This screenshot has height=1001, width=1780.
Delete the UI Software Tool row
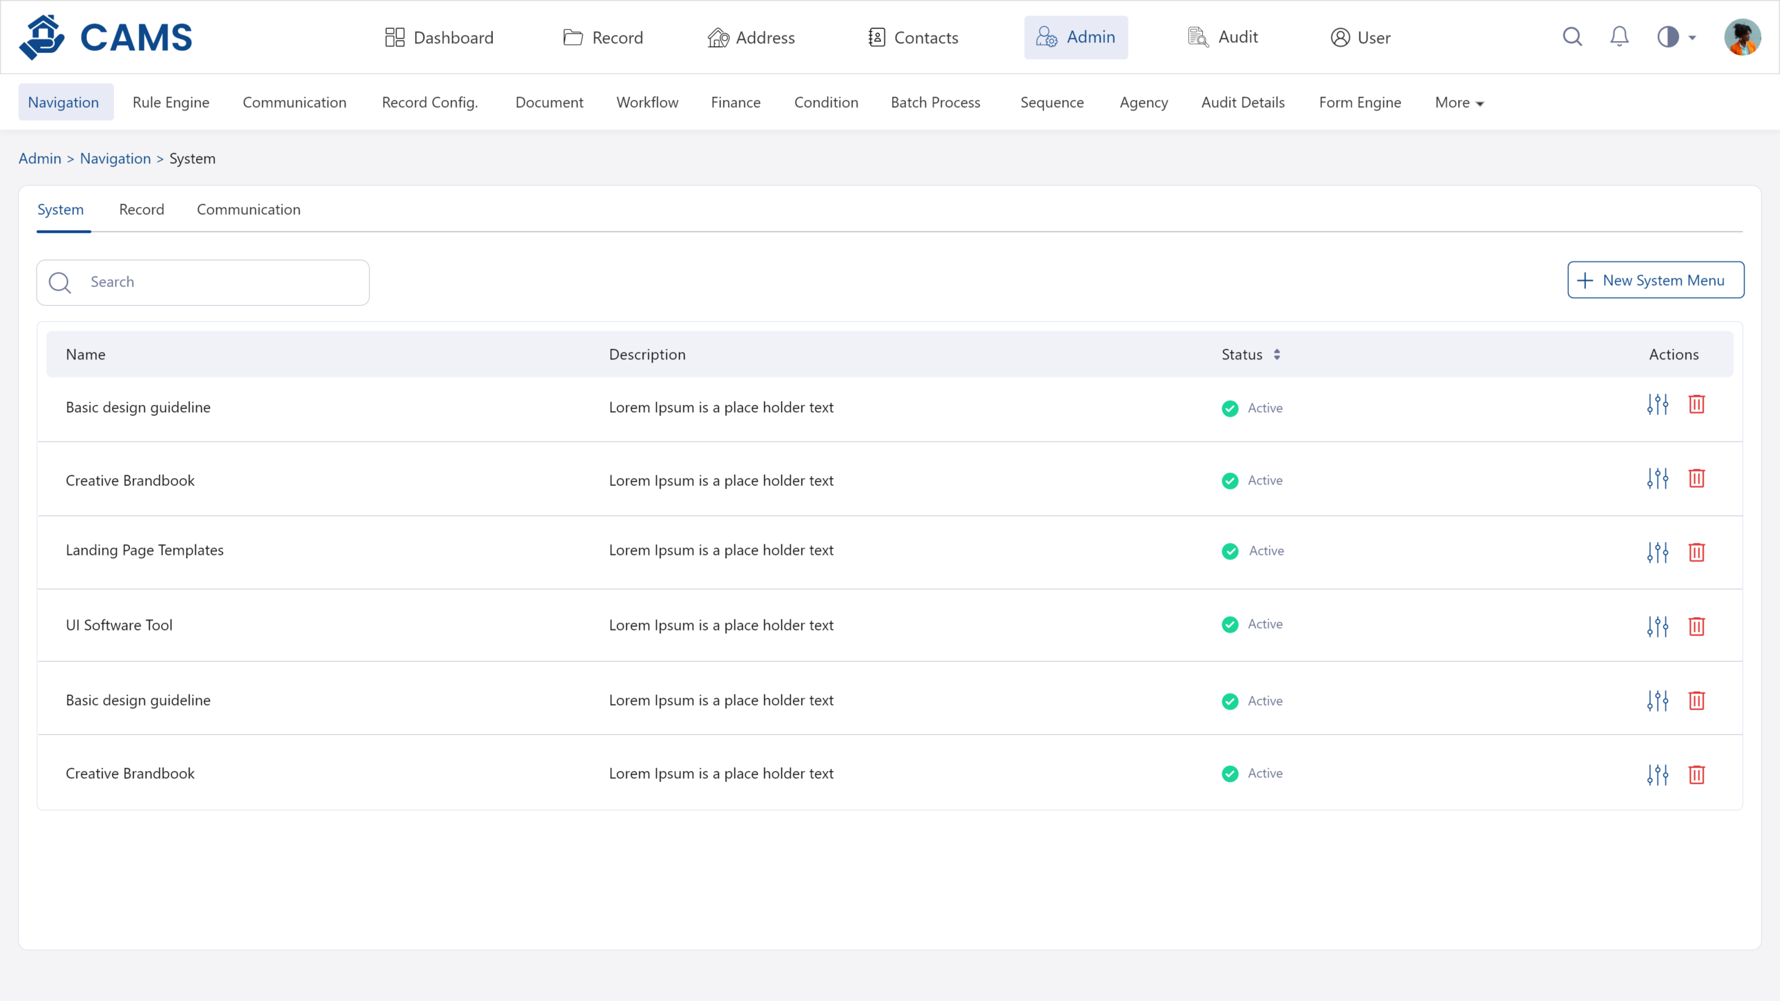pos(1697,626)
